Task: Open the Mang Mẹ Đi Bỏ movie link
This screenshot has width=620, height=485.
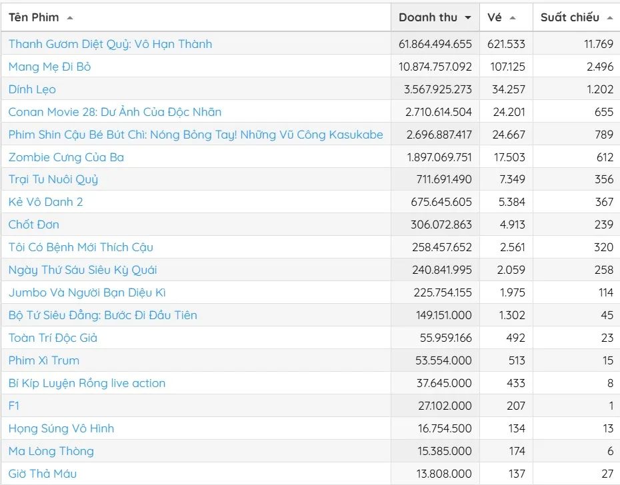Action: [x=49, y=67]
